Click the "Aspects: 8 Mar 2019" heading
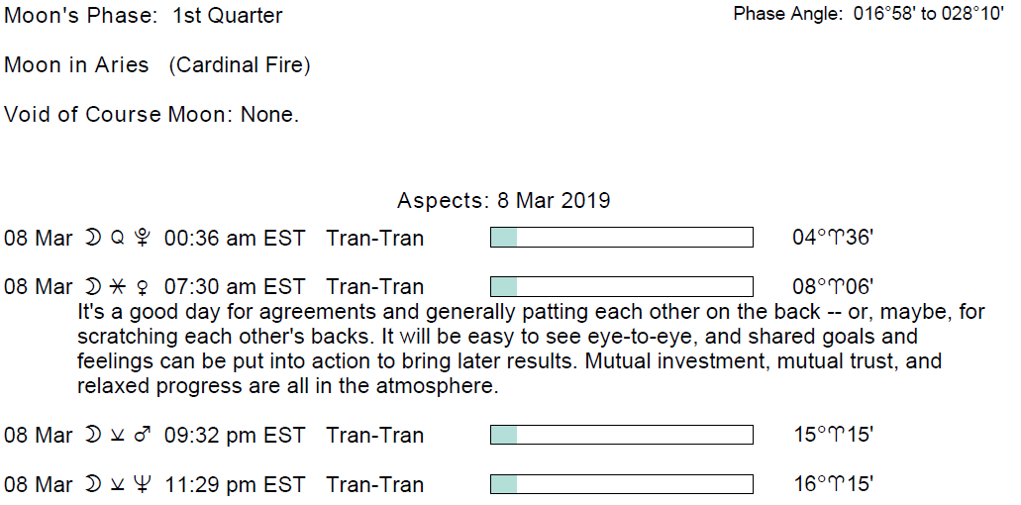Viewport: 1021px width, 505px height. tap(503, 201)
